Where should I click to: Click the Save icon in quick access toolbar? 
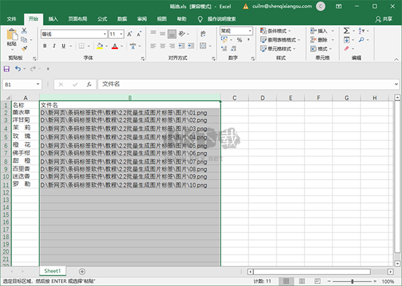(7, 69)
